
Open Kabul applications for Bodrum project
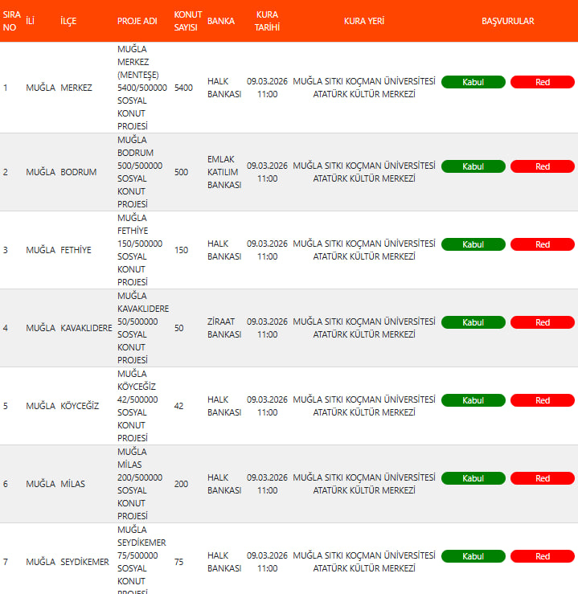click(x=473, y=166)
